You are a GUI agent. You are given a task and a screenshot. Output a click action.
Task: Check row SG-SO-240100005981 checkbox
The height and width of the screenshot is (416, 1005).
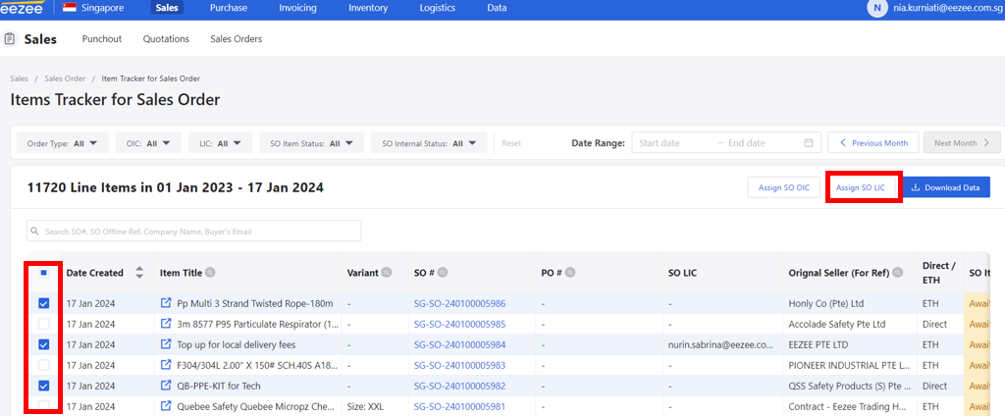(43, 406)
